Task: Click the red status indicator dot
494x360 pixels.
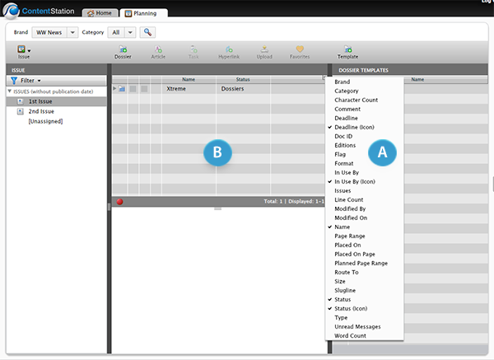Action: click(119, 201)
